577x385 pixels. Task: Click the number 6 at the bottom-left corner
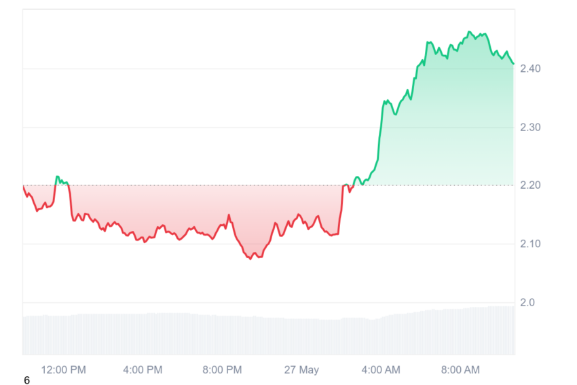pos(26,380)
